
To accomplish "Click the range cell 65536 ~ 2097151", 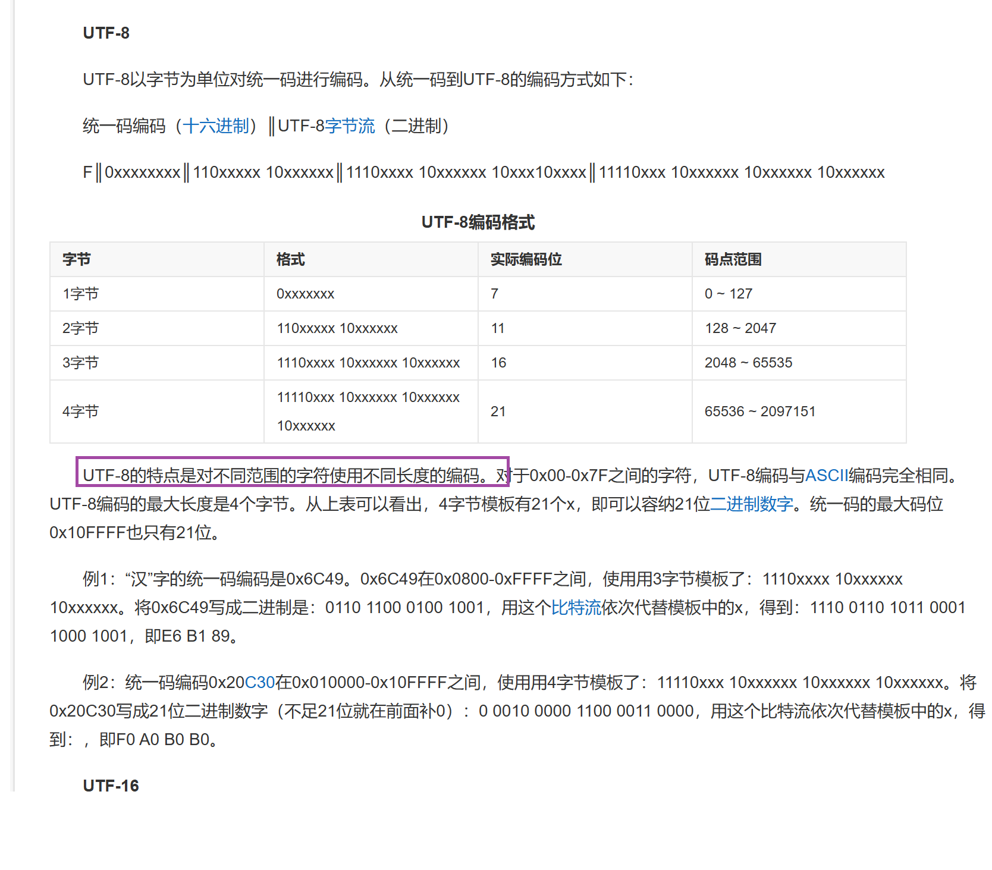I will [799, 412].
